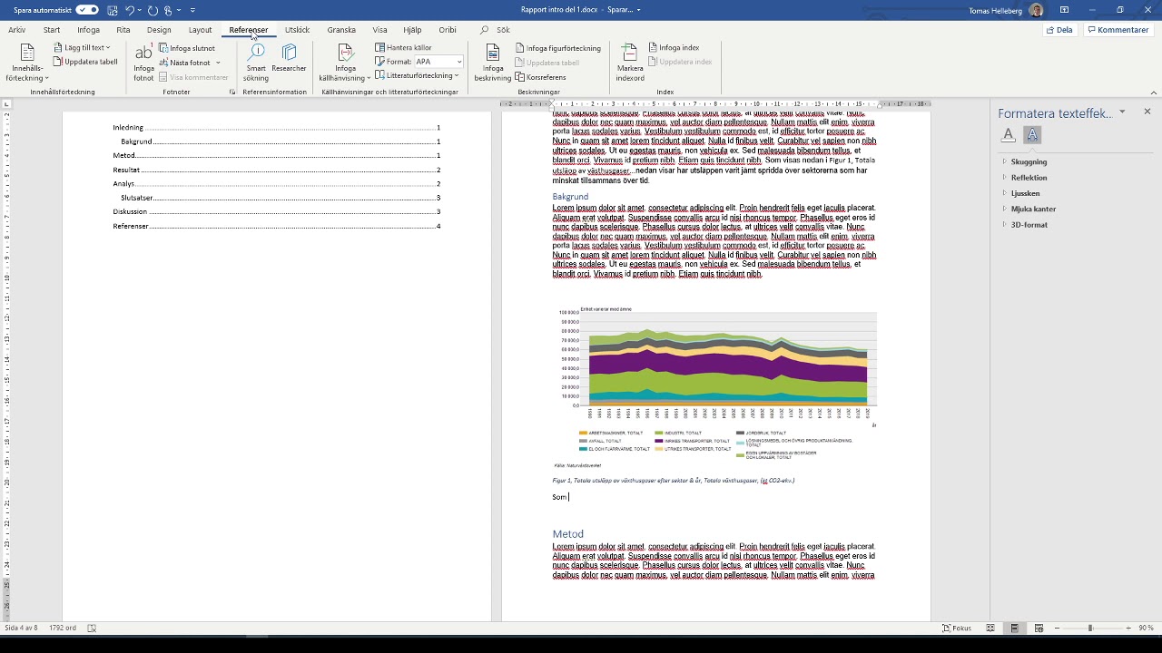Expand the 3D-format section

tap(1029, 225)
